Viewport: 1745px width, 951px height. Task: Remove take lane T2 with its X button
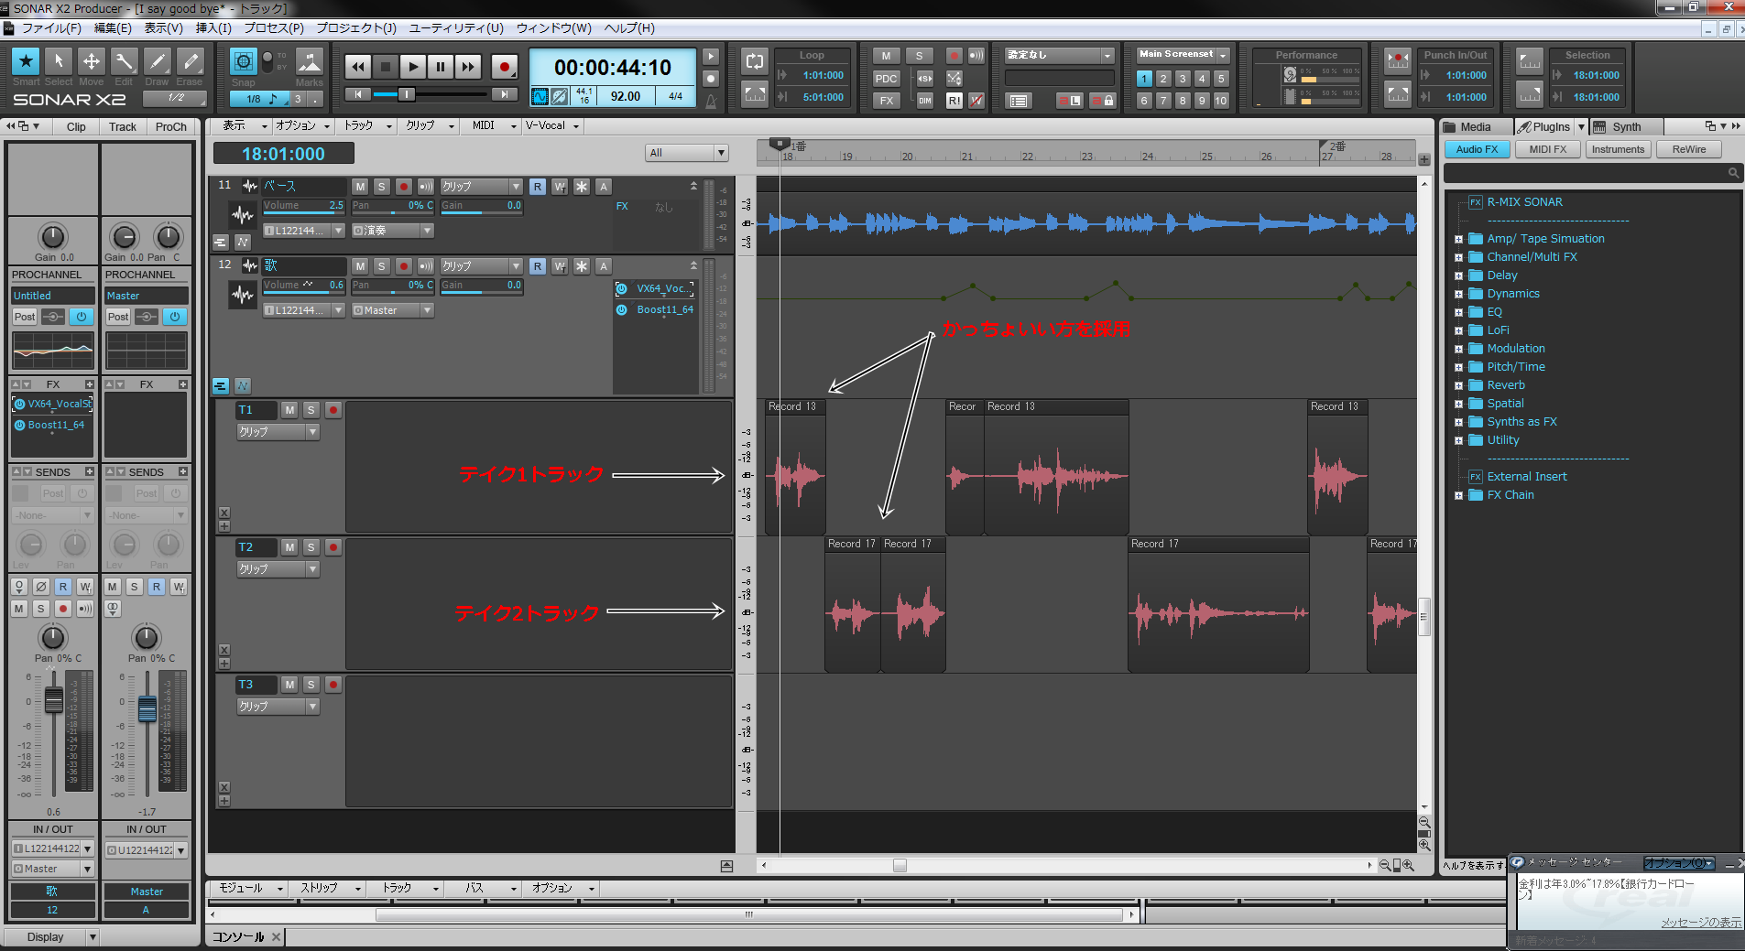click(224, 650)
